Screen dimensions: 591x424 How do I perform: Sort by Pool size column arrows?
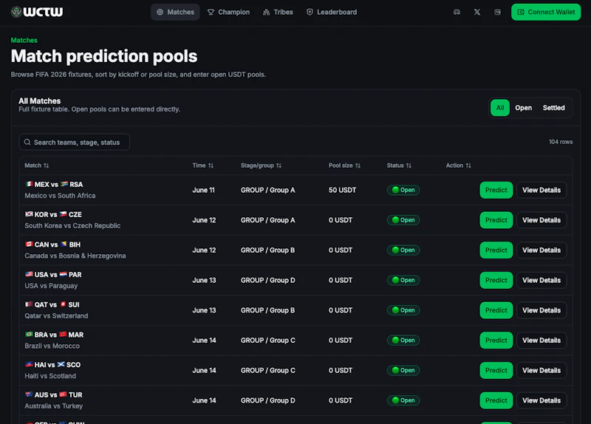358,165
